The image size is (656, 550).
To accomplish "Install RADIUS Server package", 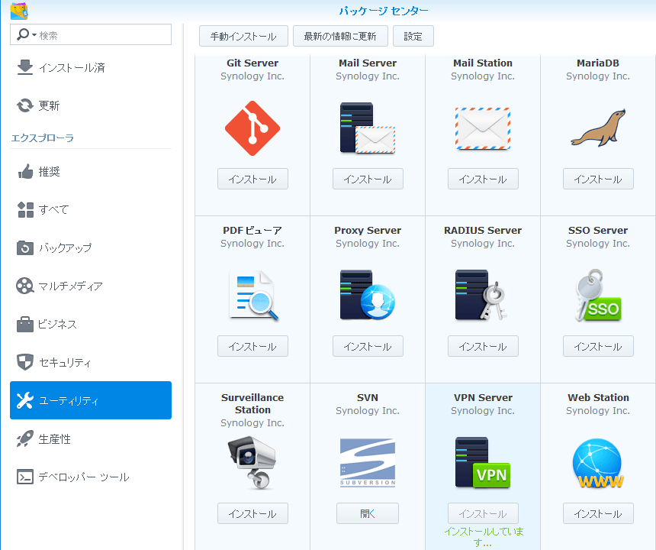I will [x=483, y=346].
